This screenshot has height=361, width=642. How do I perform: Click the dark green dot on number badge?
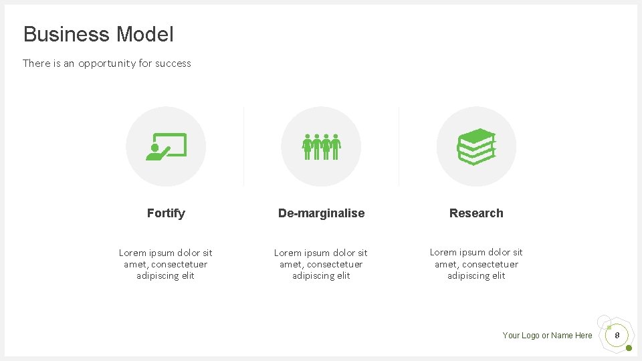(629, 348)
